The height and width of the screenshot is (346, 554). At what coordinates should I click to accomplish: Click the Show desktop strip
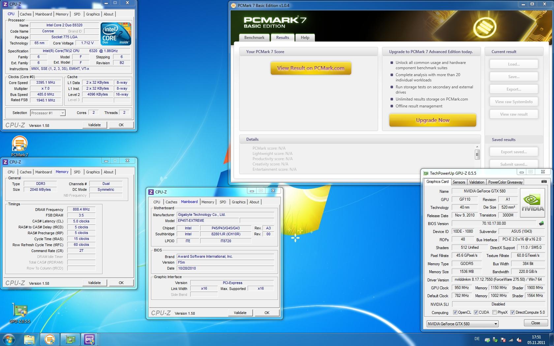pos(551,339)
